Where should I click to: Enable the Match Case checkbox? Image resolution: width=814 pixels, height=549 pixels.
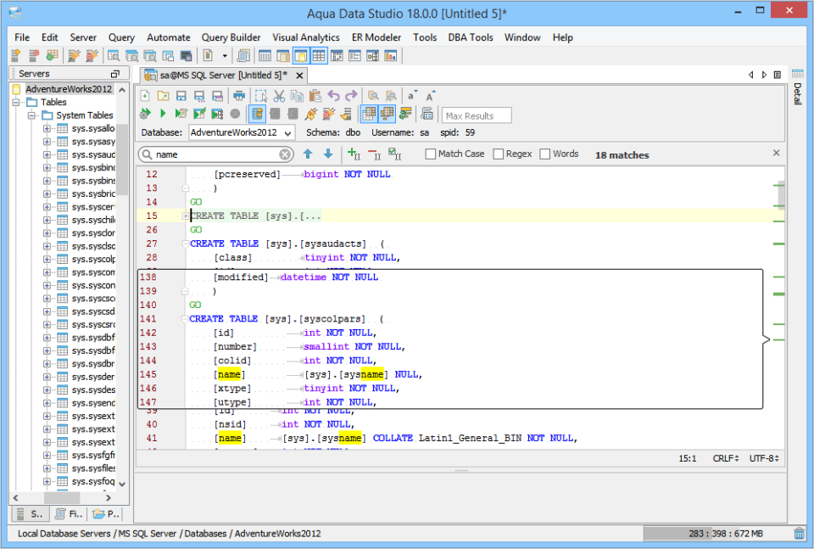(432, 154)
